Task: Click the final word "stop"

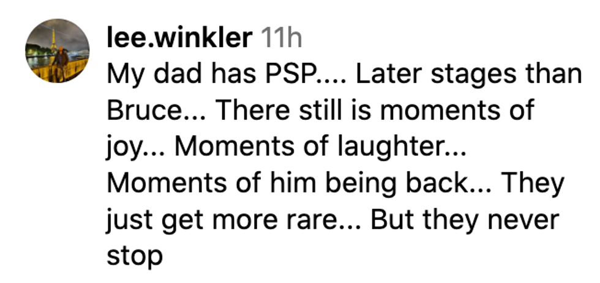Action: (135, 256)
